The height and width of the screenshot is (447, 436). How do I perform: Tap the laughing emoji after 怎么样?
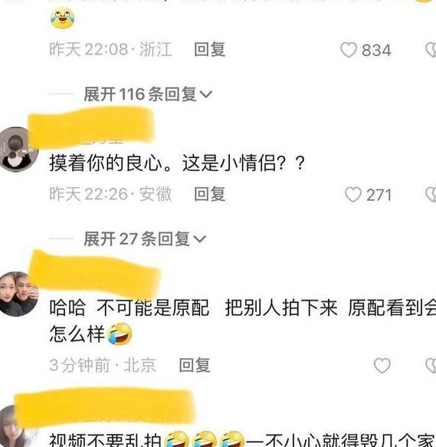click(x=120, y=334)
